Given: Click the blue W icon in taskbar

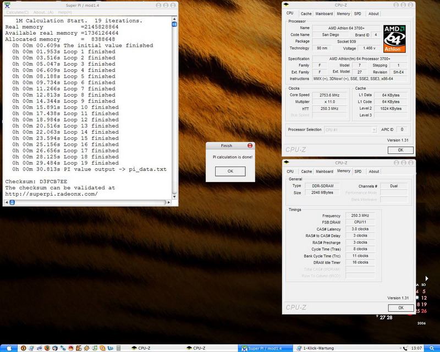Looking at the screenshot, I should pyautogui.click(x=111, y=348).
